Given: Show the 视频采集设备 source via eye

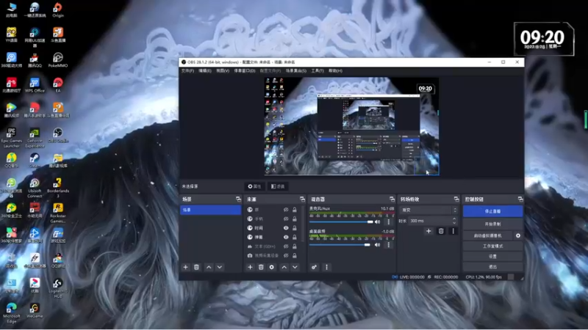Looking at the screenshot, I should click(x=286, y=255).
